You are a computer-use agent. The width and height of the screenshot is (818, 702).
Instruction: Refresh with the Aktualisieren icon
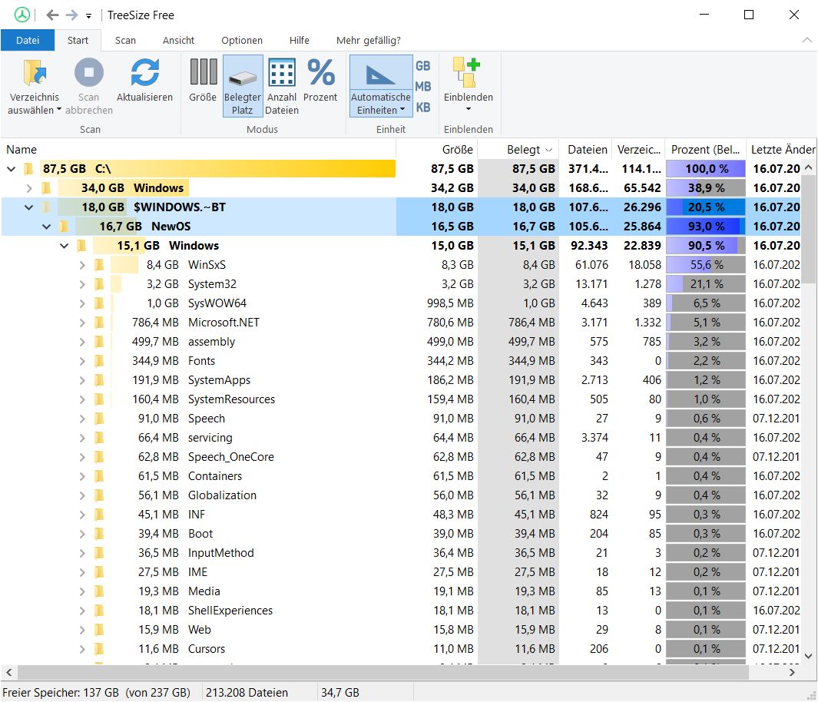coord(144,72)
